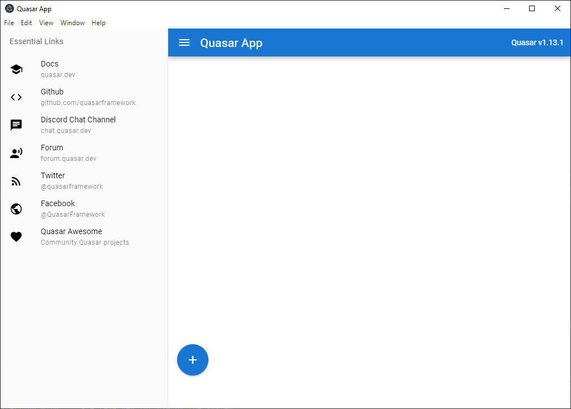The width and height of the screenshot is (571, 409).
Task: Open the Docs link
Action: pos(84,69)
